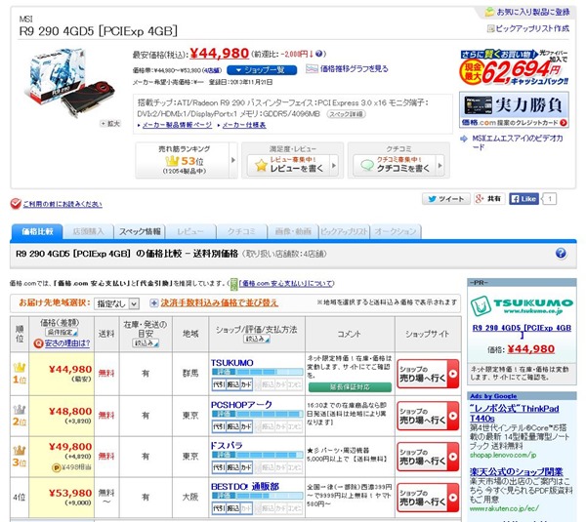Image resolution: width=586 pixels, height=522 pixels.
Task: Open the stock 絞込み filter
Action: pyautogui.click(x=146, y=342)
